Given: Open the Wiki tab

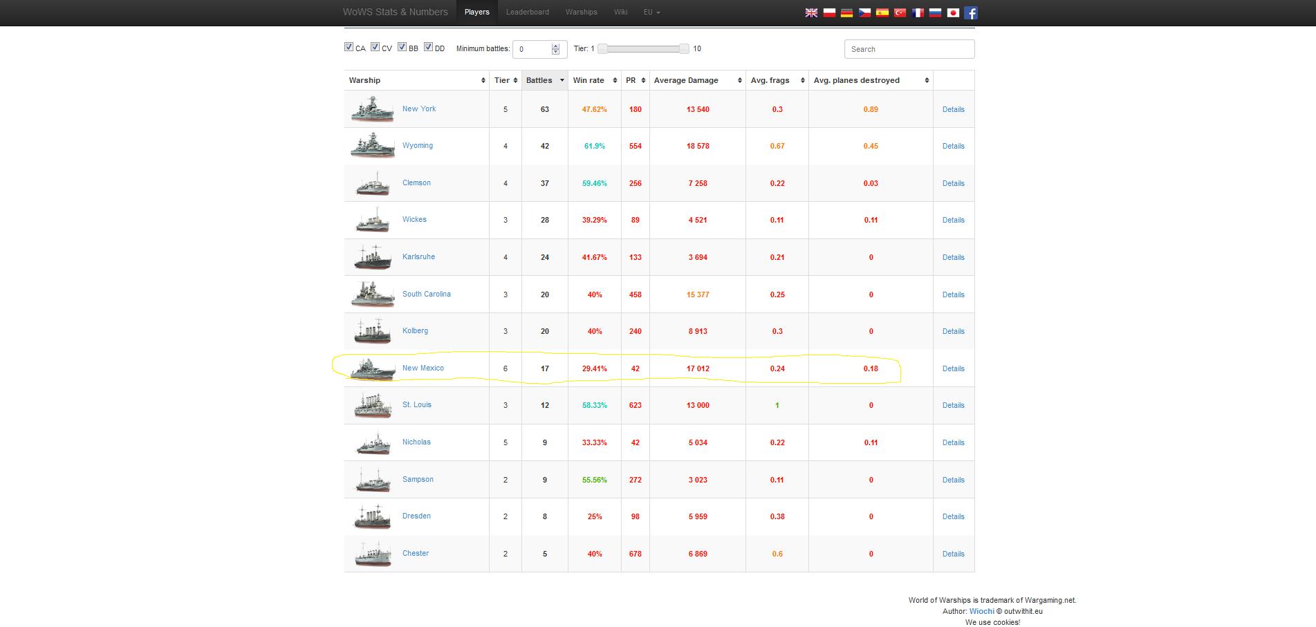Looking at the screenshot, I should click(620, 12).
